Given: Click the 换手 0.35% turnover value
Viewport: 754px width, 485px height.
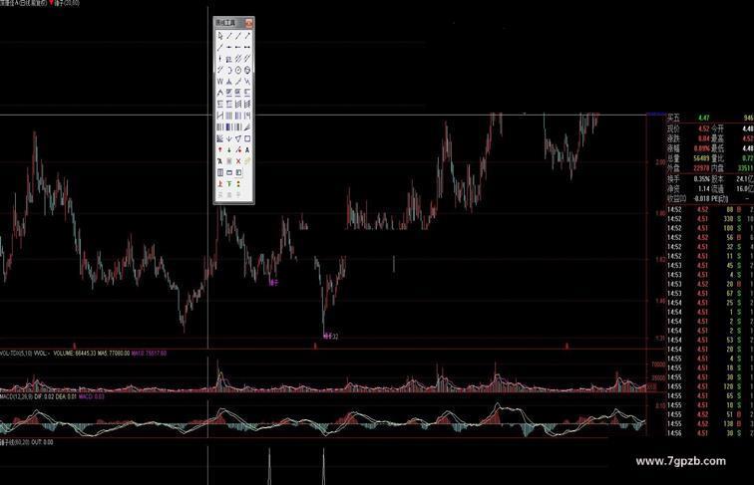Looking at the screenshot, I should point(701,178).
